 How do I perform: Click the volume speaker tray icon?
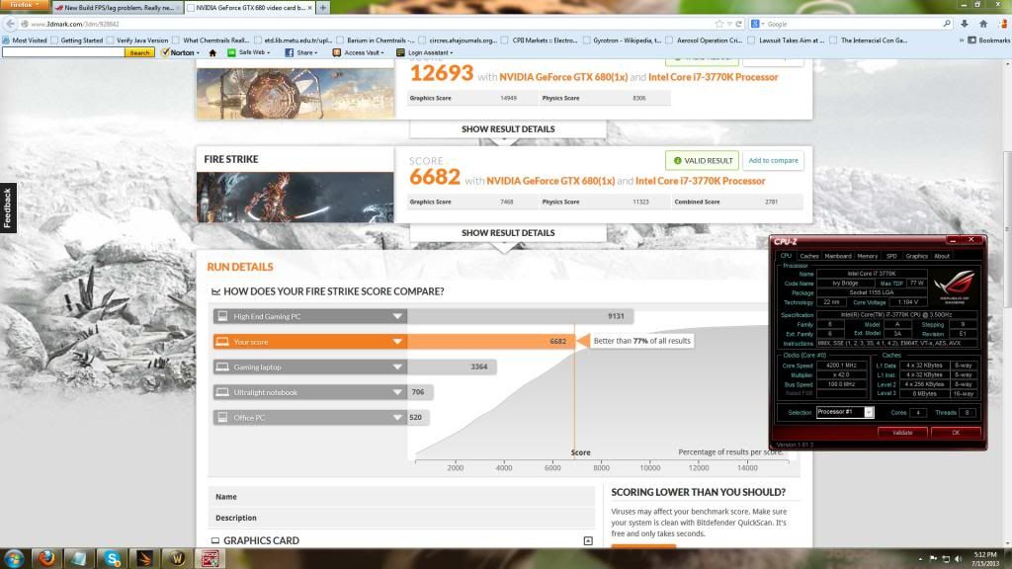click(959, 559)
